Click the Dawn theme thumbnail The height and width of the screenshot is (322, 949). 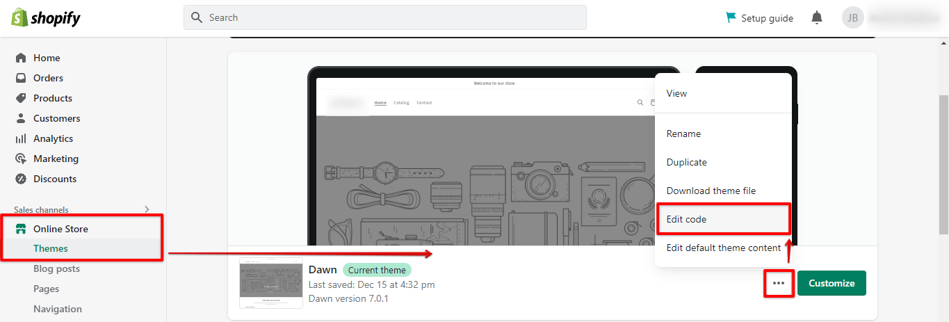click(271, 283)
